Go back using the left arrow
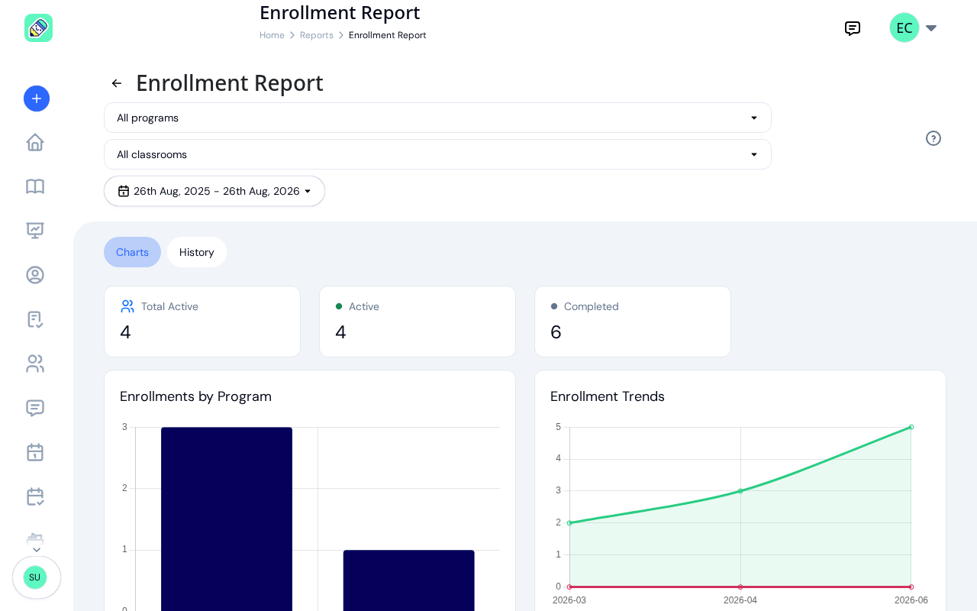Viewport: 977px width, 611px height. pyautogui.click(x=117, y=83)
